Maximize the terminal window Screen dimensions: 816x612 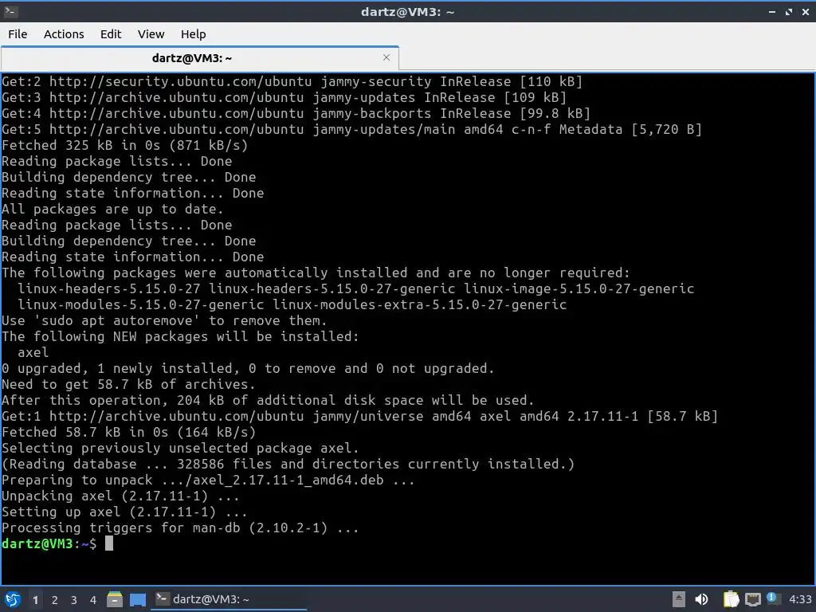click(x=789, y=11)
